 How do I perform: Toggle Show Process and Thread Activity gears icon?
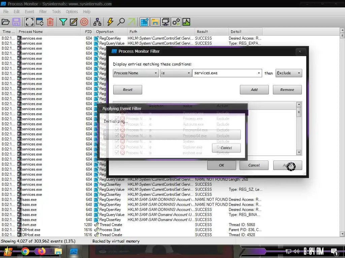pos(176,22)
